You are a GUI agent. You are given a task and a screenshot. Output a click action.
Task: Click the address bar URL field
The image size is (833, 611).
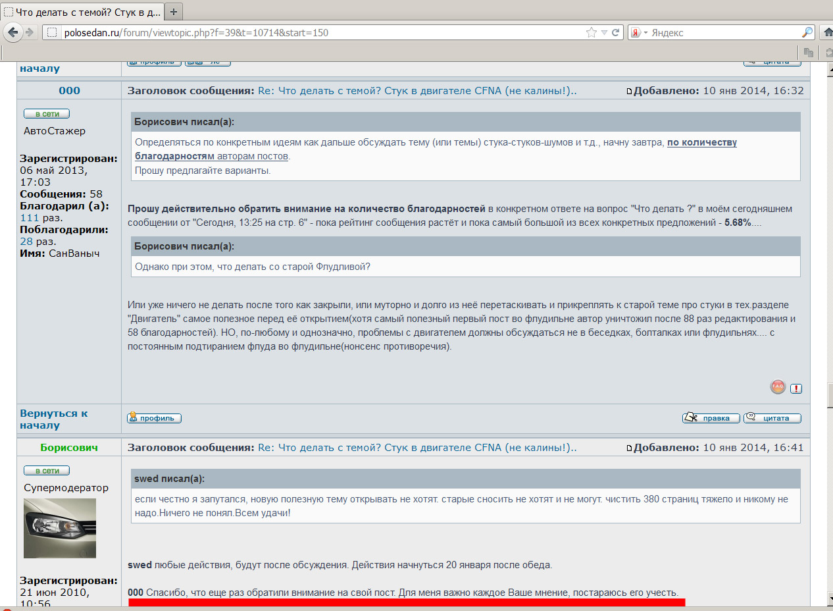(x=316, y=32)
